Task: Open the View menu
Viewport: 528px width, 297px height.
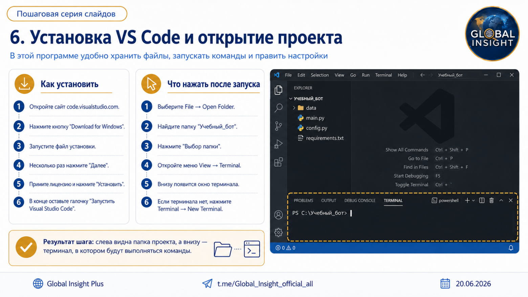Action: pyautogui.click(x=339, y=75)
